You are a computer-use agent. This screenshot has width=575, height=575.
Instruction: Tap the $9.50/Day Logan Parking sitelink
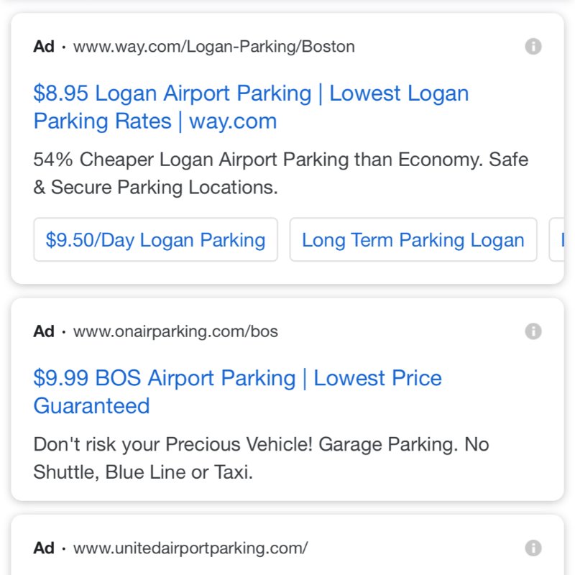click(155, 240)
